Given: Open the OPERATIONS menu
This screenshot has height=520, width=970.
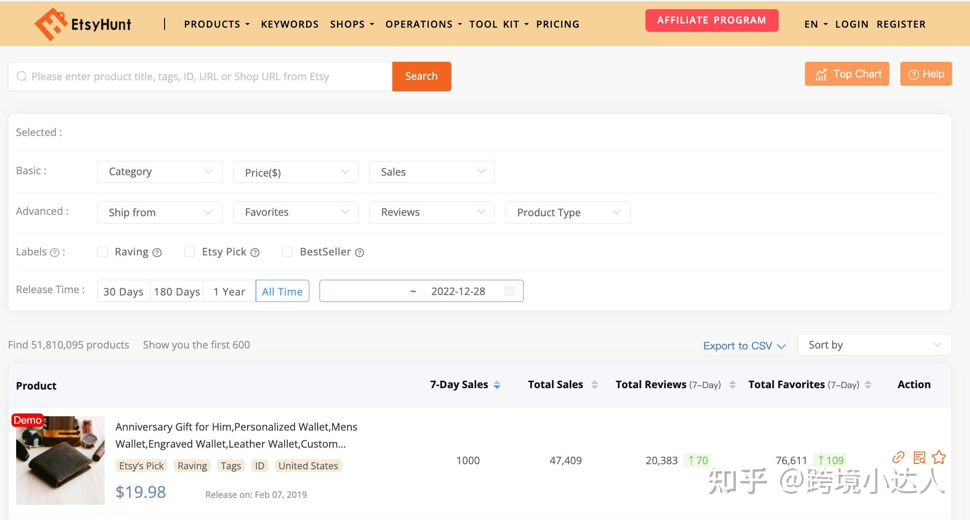Looking at the screenshot, I should (x=419, y=24).
